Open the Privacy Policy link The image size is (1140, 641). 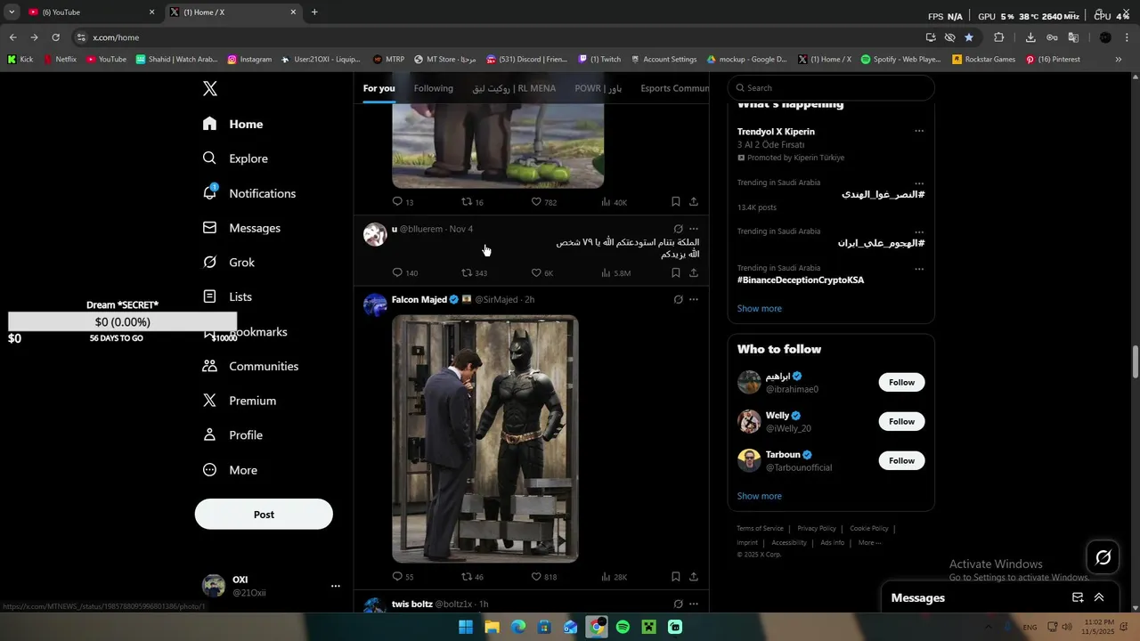[x=817, y=529]
